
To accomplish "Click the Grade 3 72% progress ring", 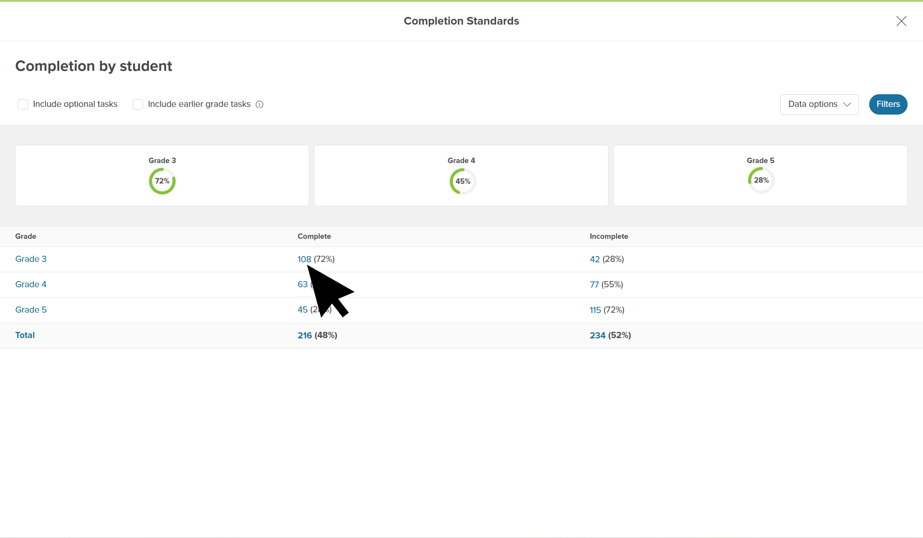I will tap(162, 181).
